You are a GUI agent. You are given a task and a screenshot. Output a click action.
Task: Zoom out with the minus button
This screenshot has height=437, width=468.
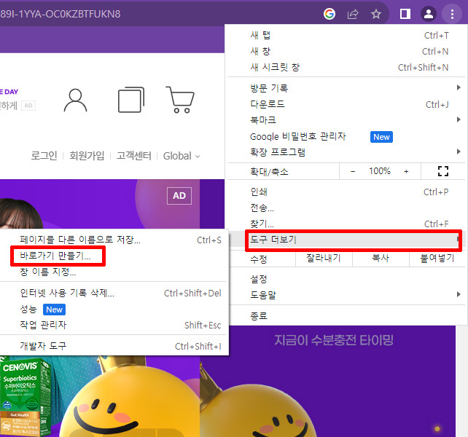[x=353, y=171]
